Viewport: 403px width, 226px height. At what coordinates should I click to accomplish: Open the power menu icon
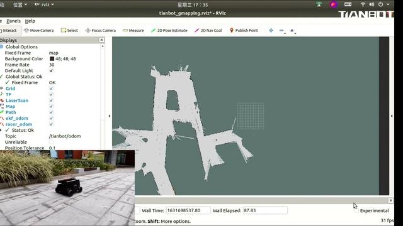pos(380,4)
